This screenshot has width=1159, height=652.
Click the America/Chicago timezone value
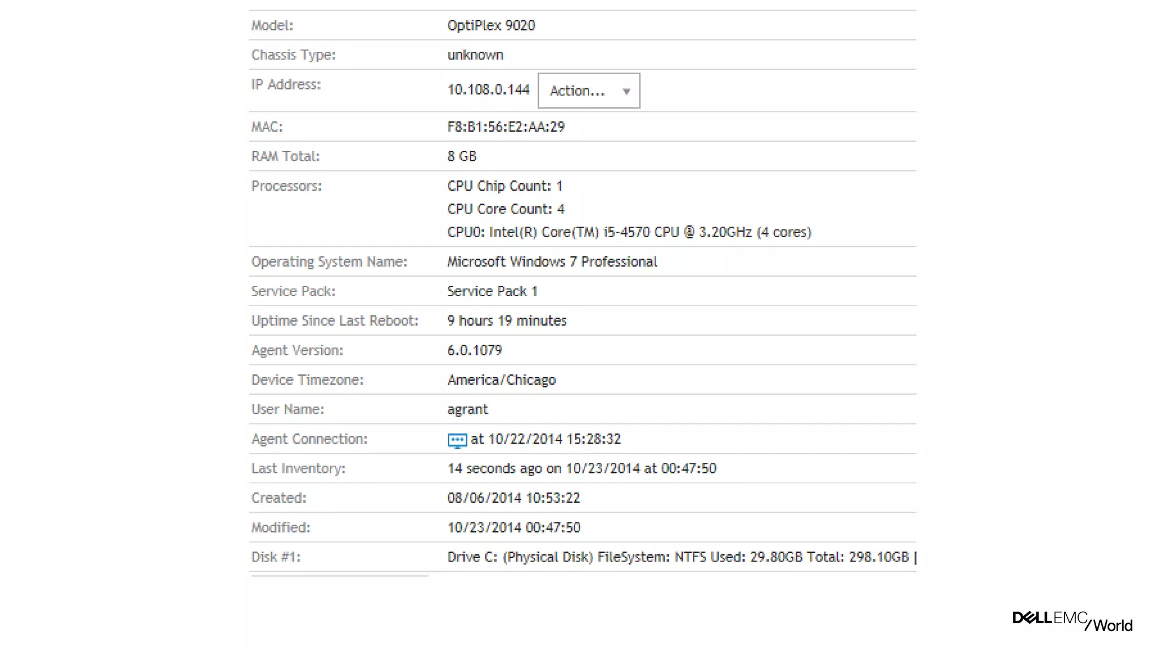[x=501, y=380]
